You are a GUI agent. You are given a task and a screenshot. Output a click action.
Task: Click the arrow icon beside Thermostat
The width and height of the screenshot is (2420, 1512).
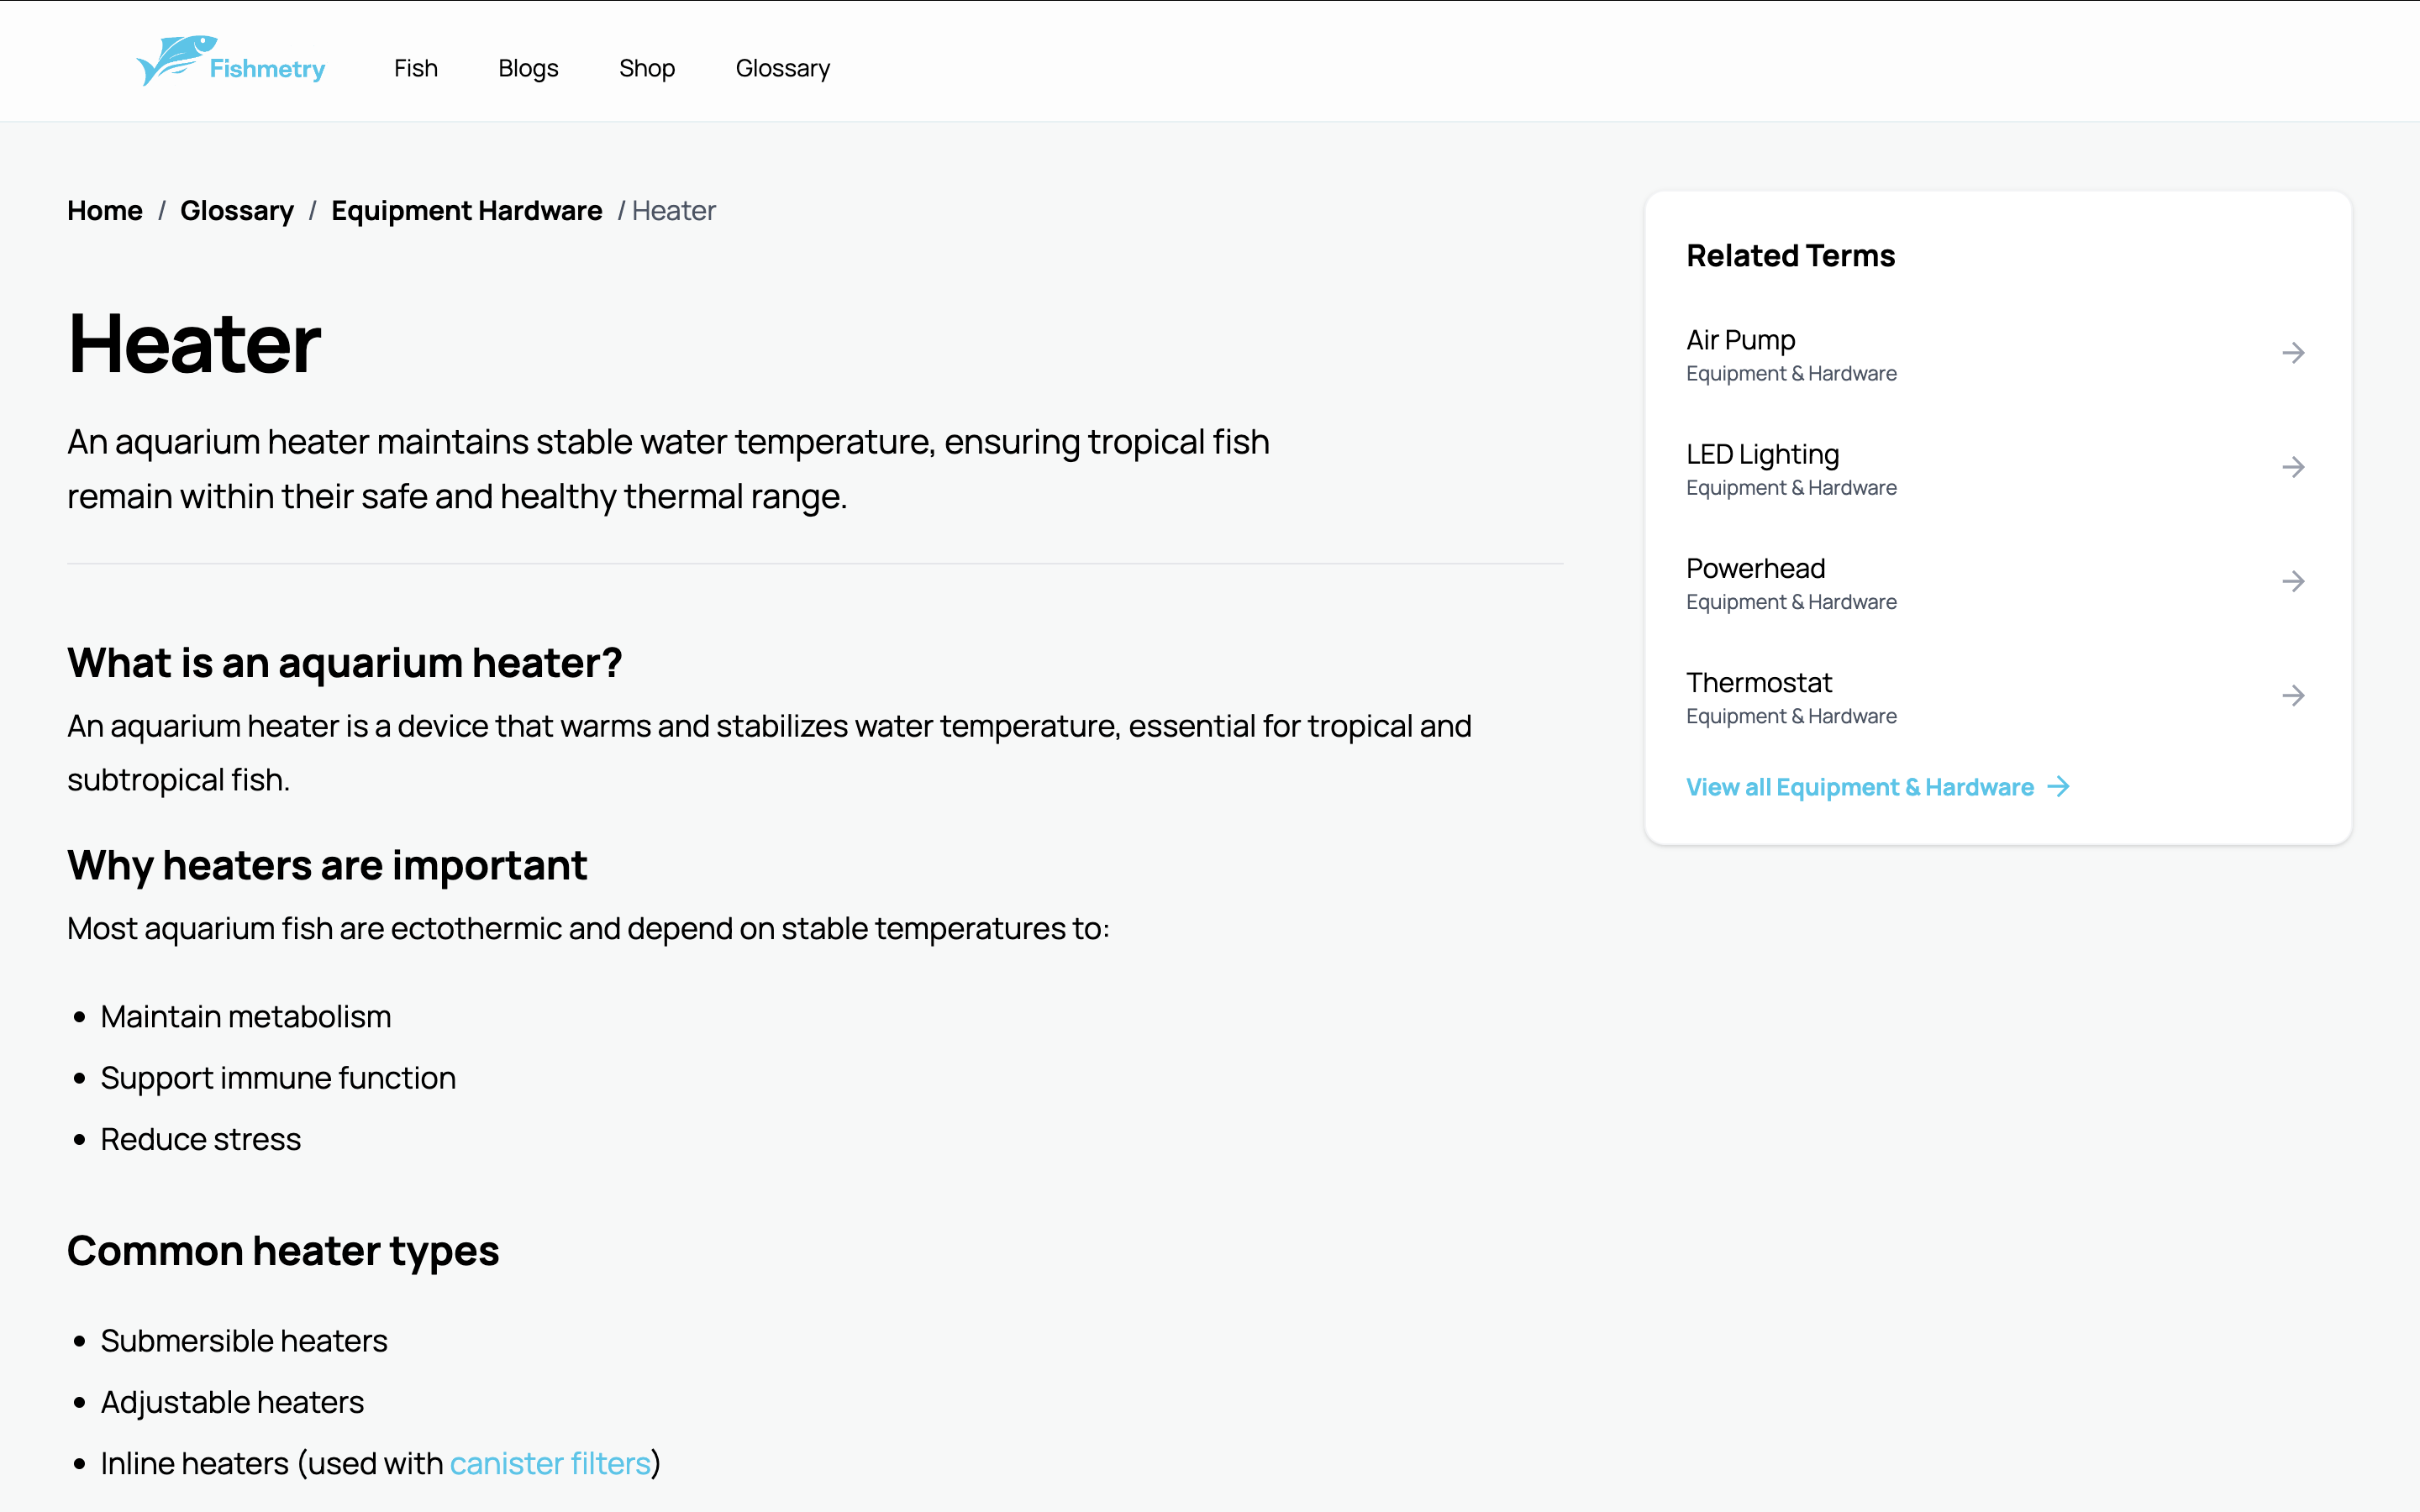tap(2294, 695)
